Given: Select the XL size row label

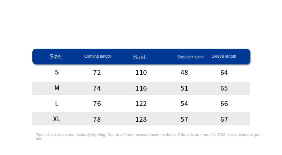Looking at the screenshot, I should pos(57,119).
